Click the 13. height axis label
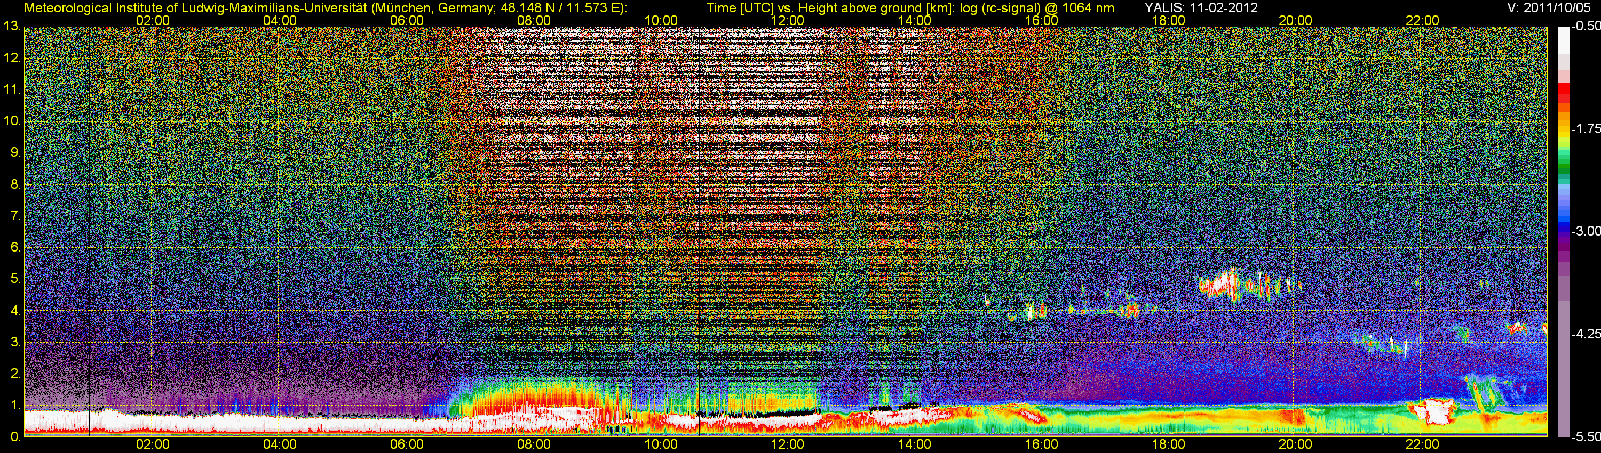 12,27
